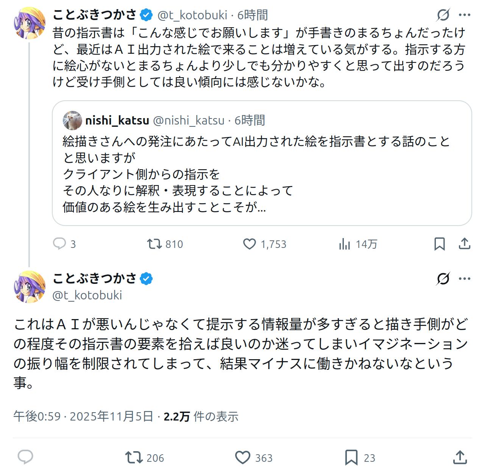This screenshot has height=472, width=479.
Task: Open Grok icon on the second tweet
Action: 443,279
